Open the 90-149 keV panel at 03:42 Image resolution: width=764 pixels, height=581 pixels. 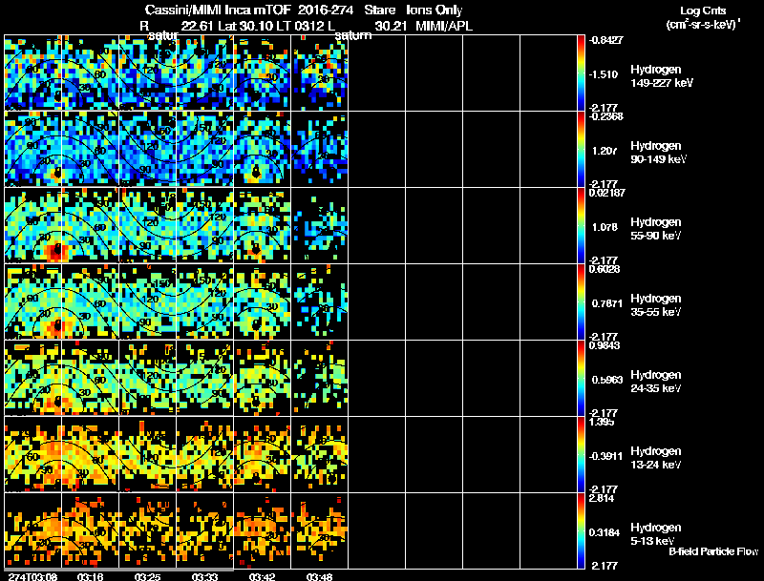click(262, 149)
